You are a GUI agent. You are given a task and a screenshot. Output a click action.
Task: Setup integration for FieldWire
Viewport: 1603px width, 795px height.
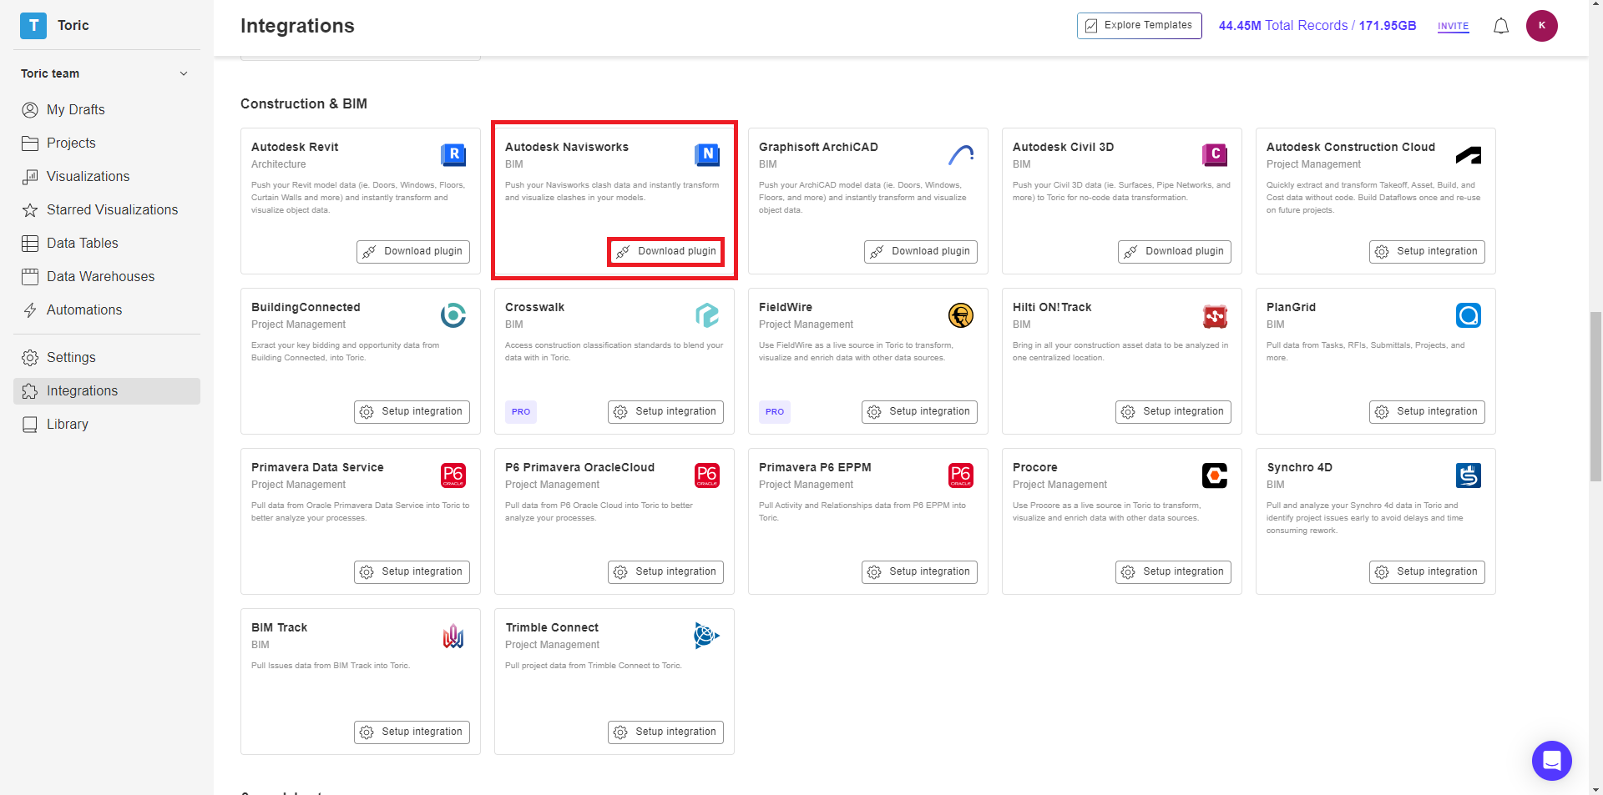tap(919, 411)
